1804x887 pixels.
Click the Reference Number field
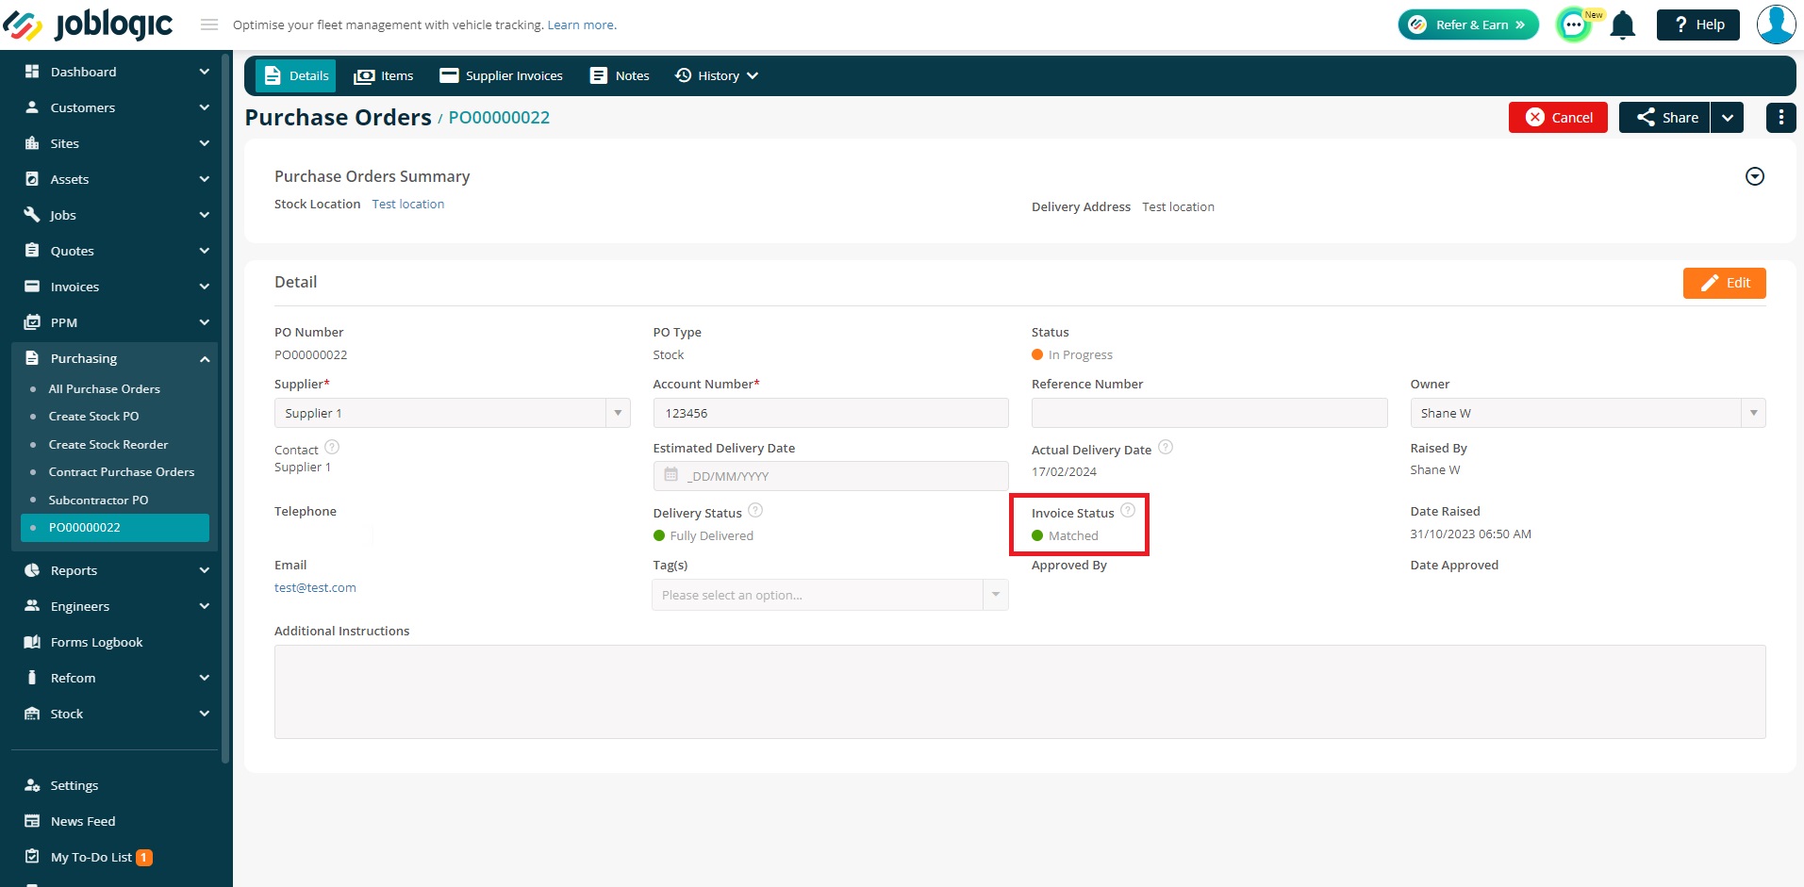click(1209, 413)
